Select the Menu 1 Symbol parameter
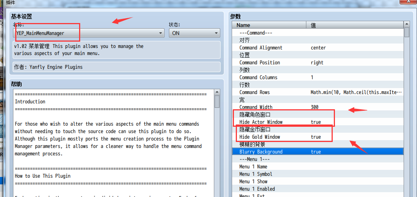Screen dimensions: 417x197 [256, 174]
